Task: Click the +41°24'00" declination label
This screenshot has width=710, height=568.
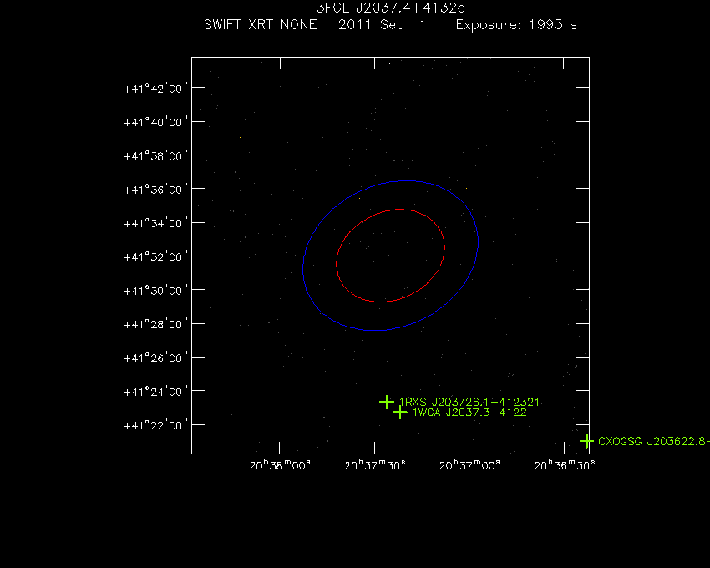Action: tap(155, 392)
